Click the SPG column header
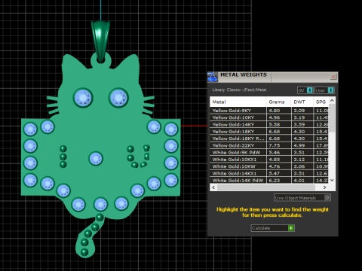 coord(321,102)
